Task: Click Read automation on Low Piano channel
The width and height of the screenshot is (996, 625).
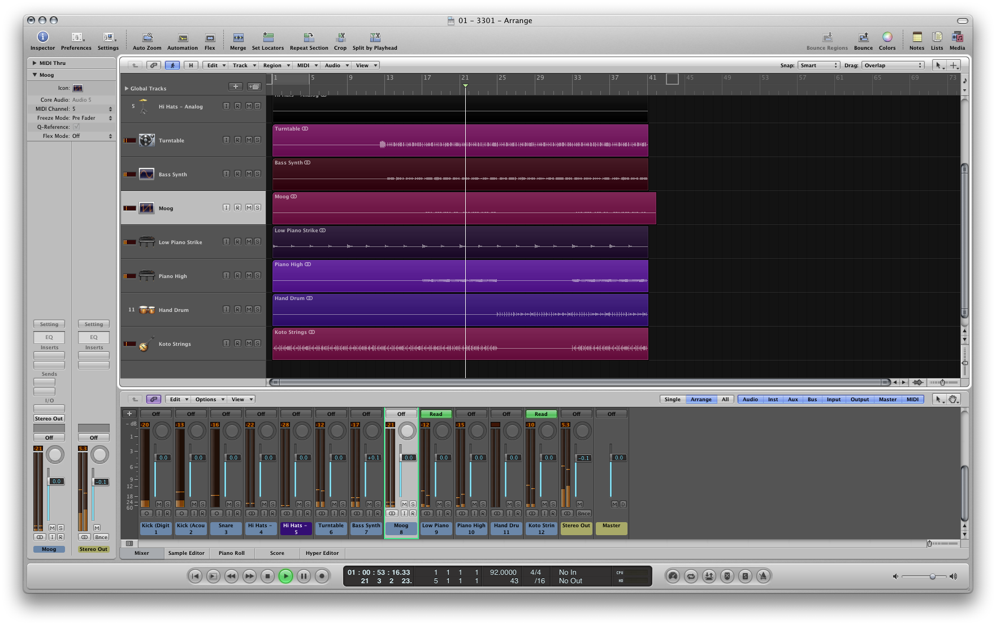Action: tap(436, 414)
